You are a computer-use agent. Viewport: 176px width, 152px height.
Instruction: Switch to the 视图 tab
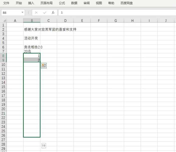(99, 3)
